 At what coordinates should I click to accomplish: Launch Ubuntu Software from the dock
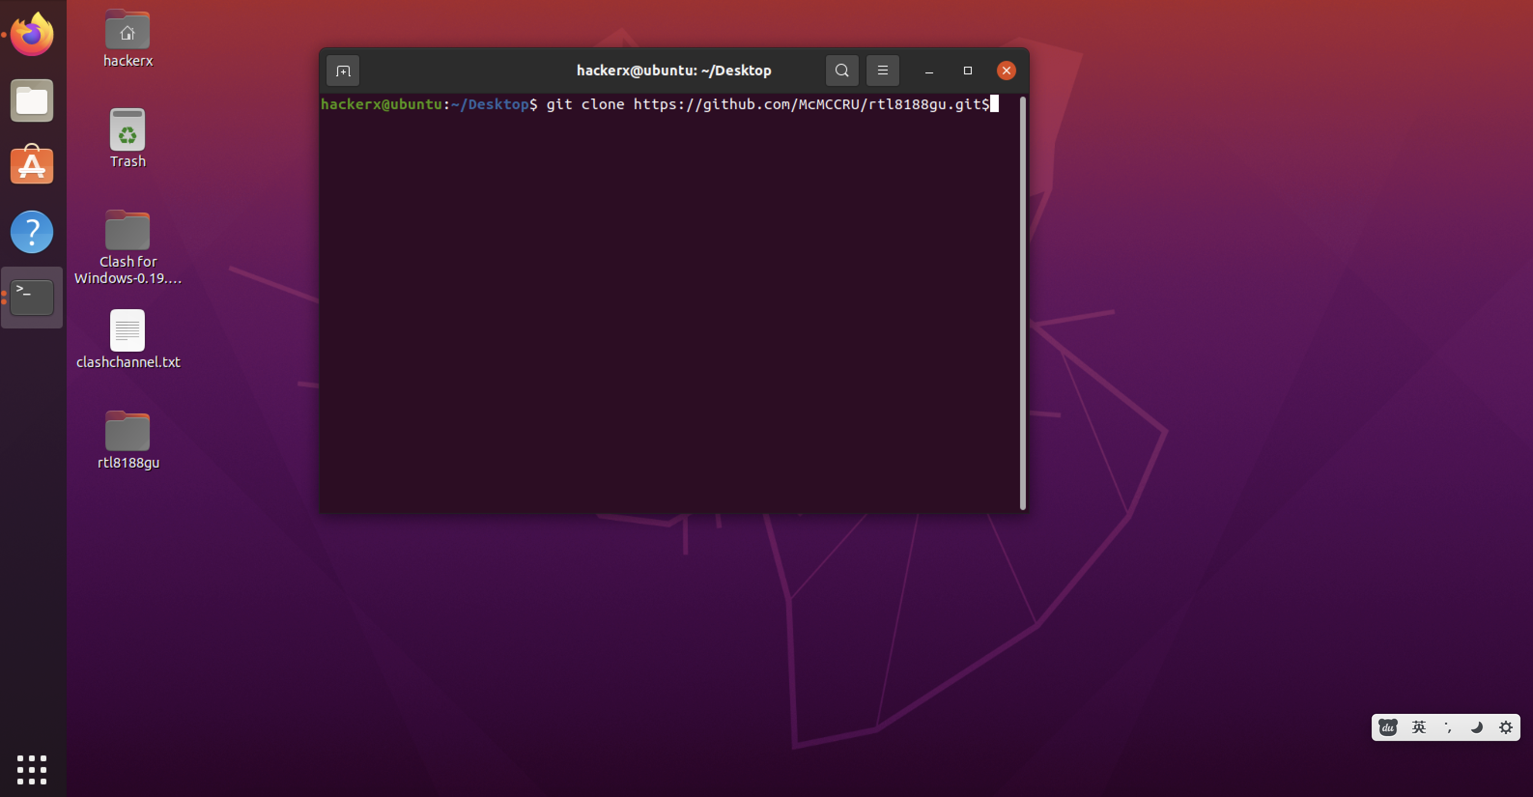coord(31,165)
